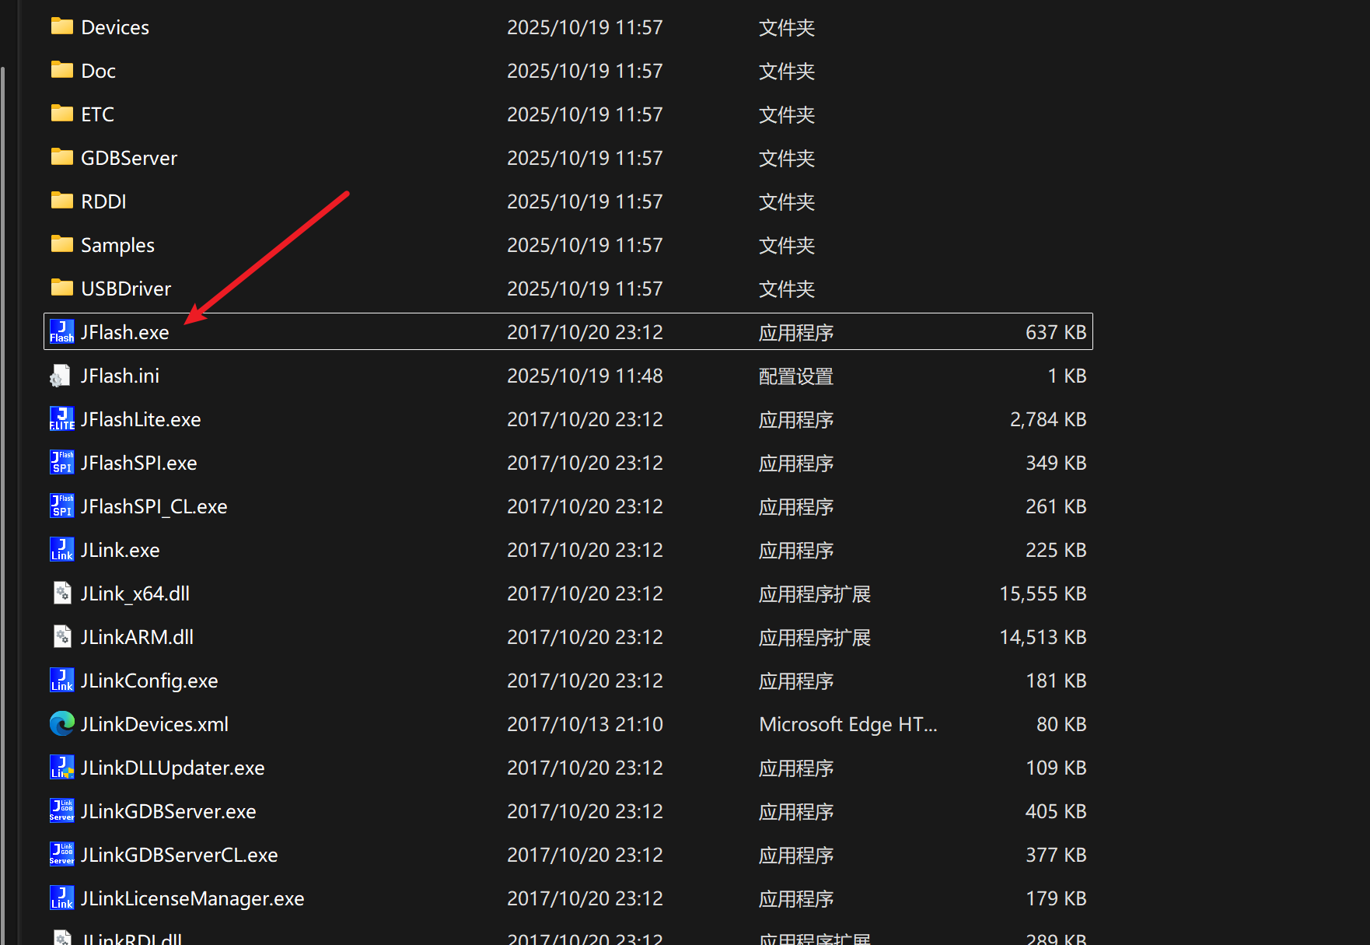Click the Microsoft Edge HT... type text
The height and width of the screenshot is (945, 1370).
coord(848,724)
